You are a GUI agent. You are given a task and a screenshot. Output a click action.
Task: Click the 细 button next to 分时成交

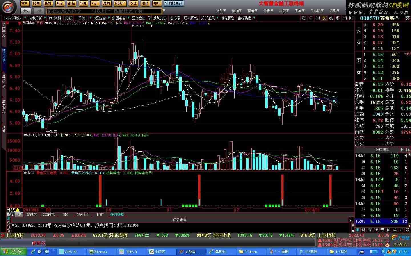coord(407,150)
